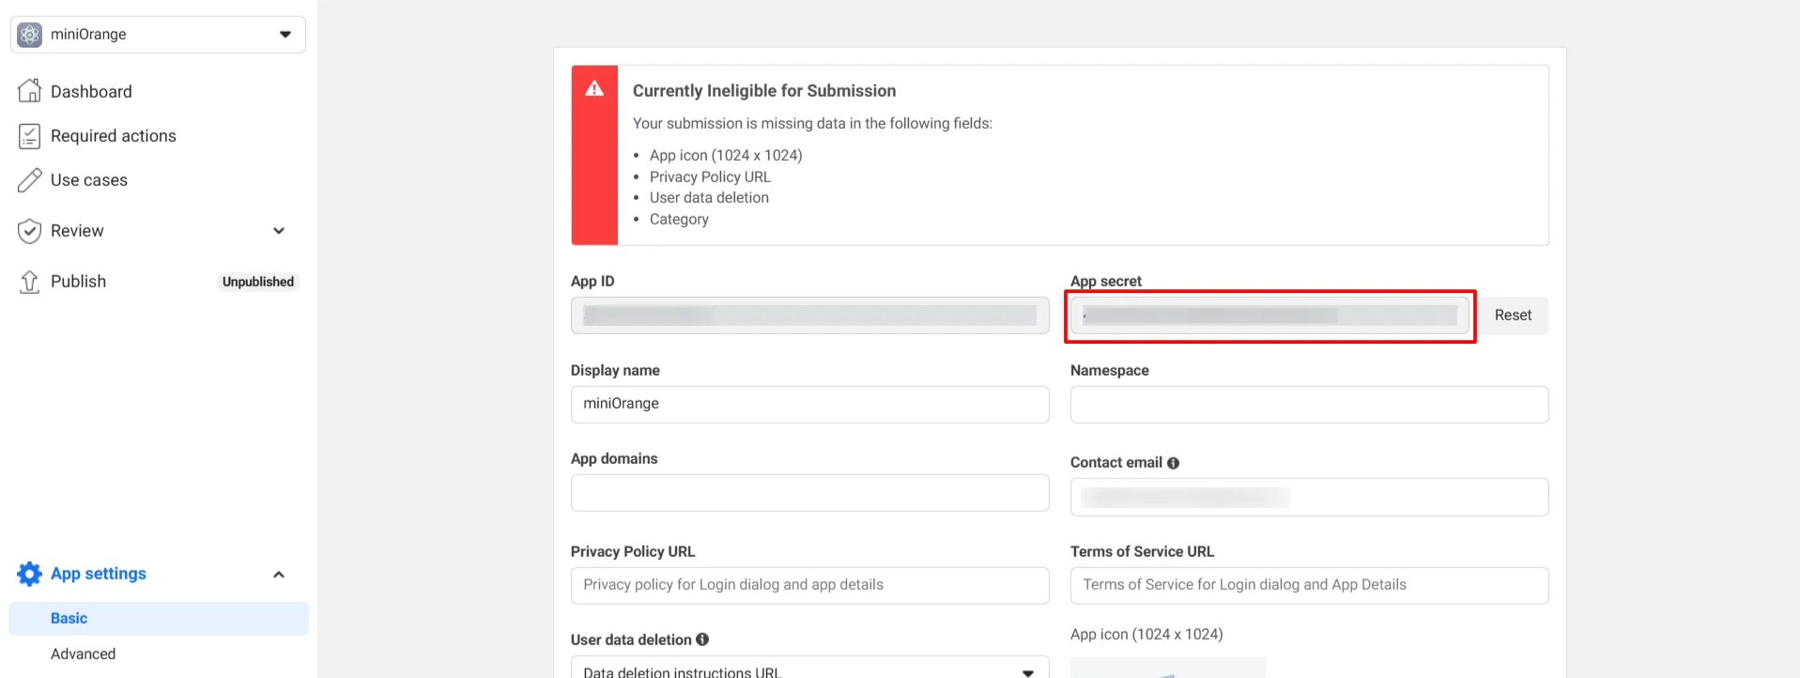
Task: Click the Unpublished status badge
Action: [258, 282]
